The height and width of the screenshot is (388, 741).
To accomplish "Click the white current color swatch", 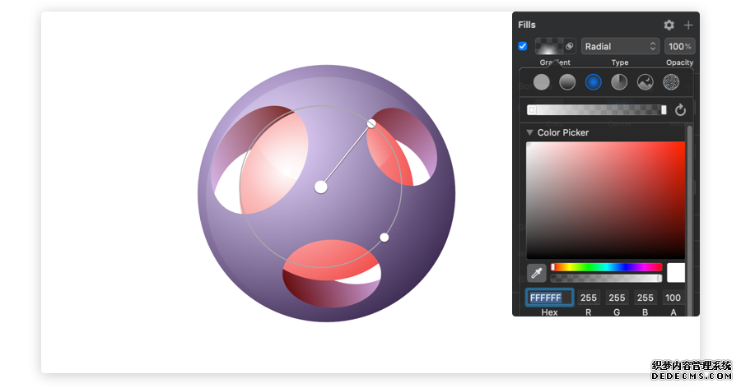I will tap(676, 273).
